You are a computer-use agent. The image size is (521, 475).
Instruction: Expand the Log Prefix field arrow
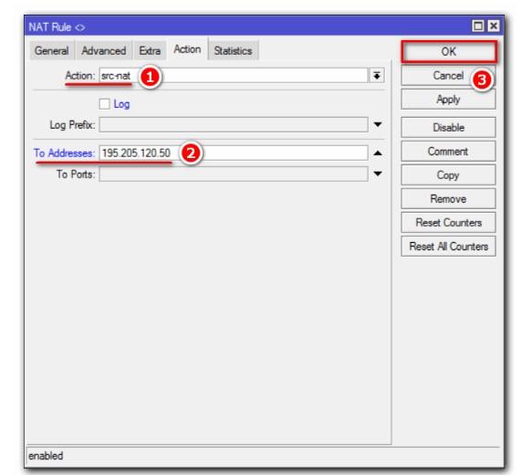click(378, 125)
